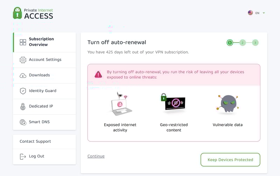Select step 2 in the progress indicator
Image resolution: width=280 pixels, height=176 pixels.
coord(243,43)
